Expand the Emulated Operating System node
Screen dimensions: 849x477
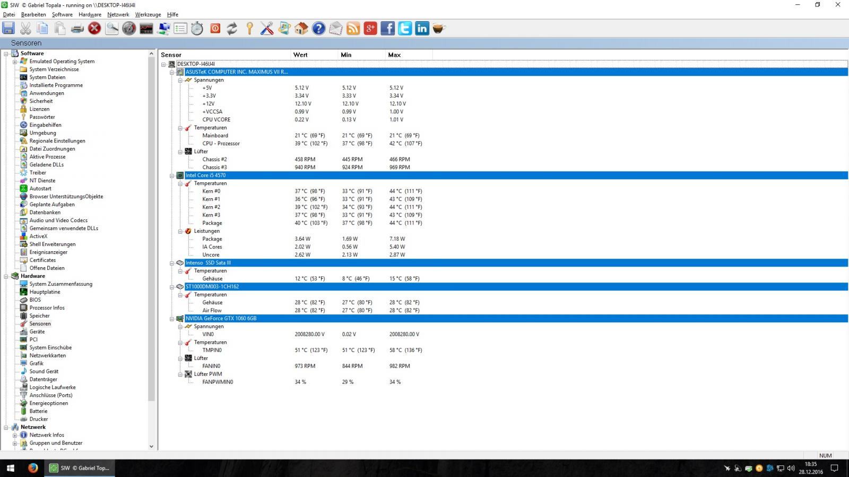pyautogui.click(x=15, y=61)
